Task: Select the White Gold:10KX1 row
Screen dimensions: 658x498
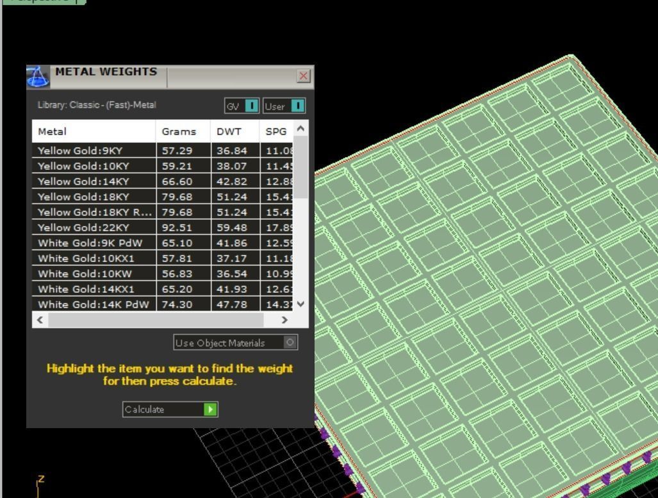Action: click(162, 258)
